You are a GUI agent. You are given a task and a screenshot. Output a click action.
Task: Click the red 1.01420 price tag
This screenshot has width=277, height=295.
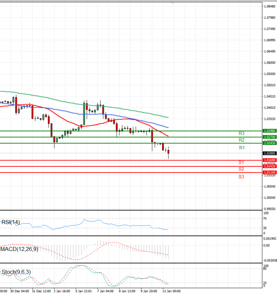tap(270, 167)
